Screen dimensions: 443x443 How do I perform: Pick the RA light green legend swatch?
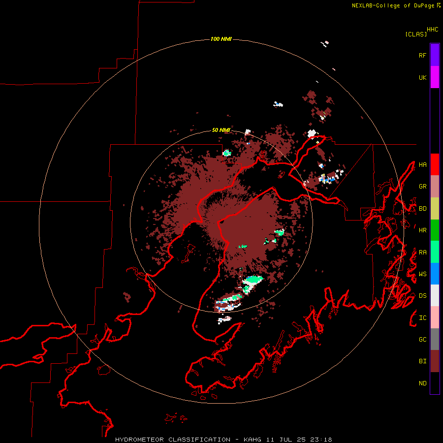(435, 252)
